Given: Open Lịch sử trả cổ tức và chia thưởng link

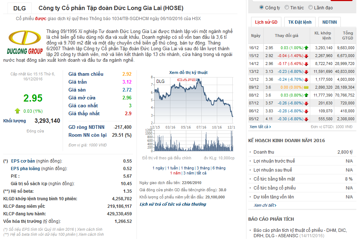Looking at the screenshot, I should [x=173, y=204].
